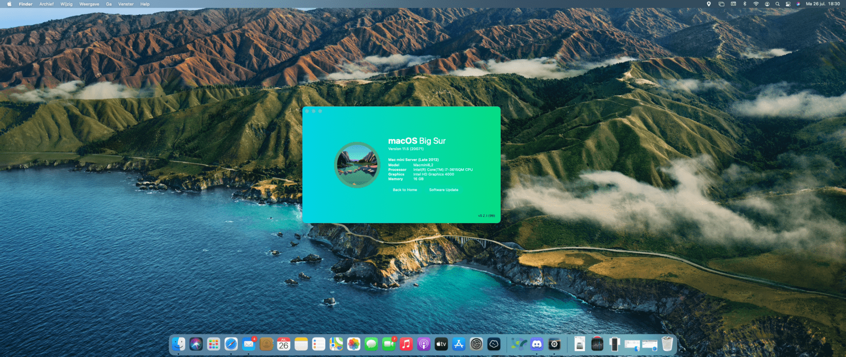Click the '16 GB' memory value
846x357 pixels.
[418, 179]
